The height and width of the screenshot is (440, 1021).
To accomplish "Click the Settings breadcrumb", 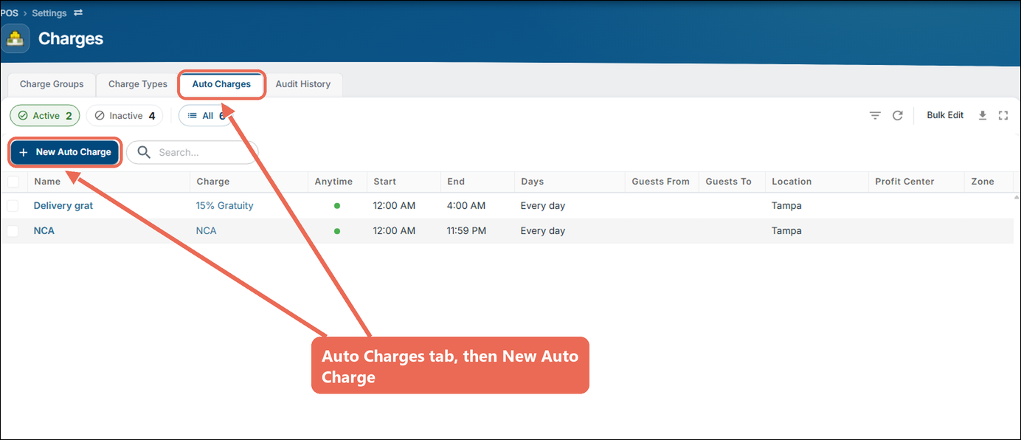I will tap(49, 13).
